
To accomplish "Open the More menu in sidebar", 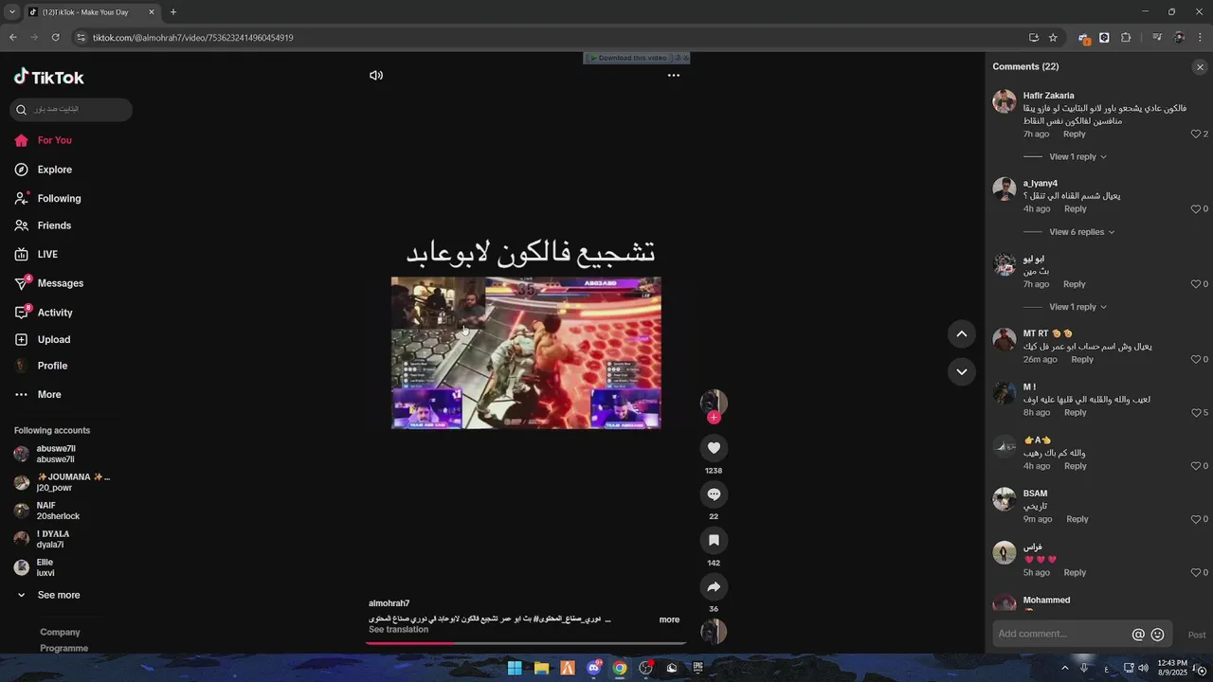I will (38, 394).
